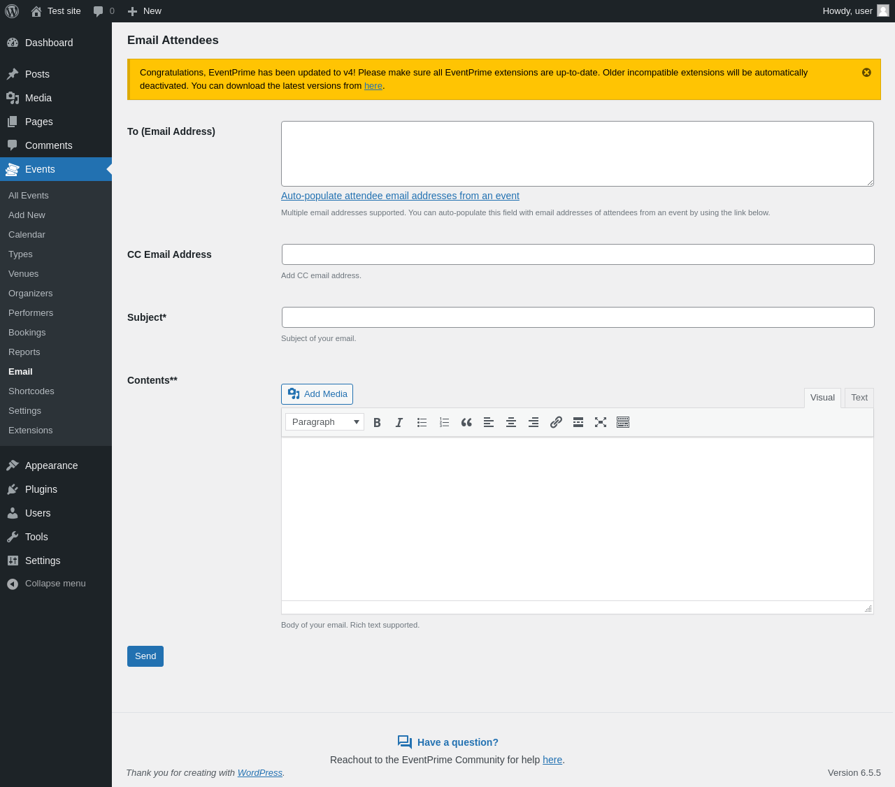Collapse the admin sidebar menu
Viewport: 895px width, 787px height.
[56, 584]
